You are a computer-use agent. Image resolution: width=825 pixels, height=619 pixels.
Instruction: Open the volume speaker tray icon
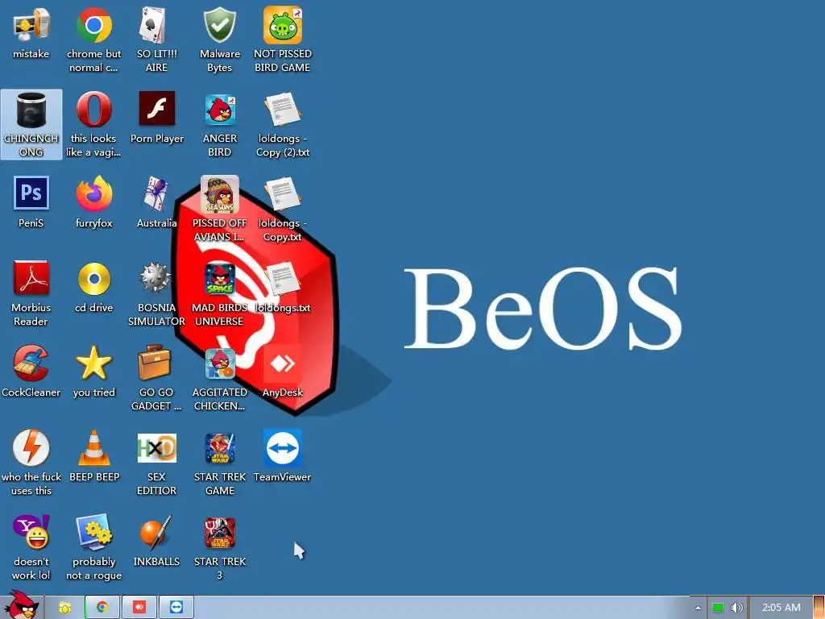click(x=736, y=608)
